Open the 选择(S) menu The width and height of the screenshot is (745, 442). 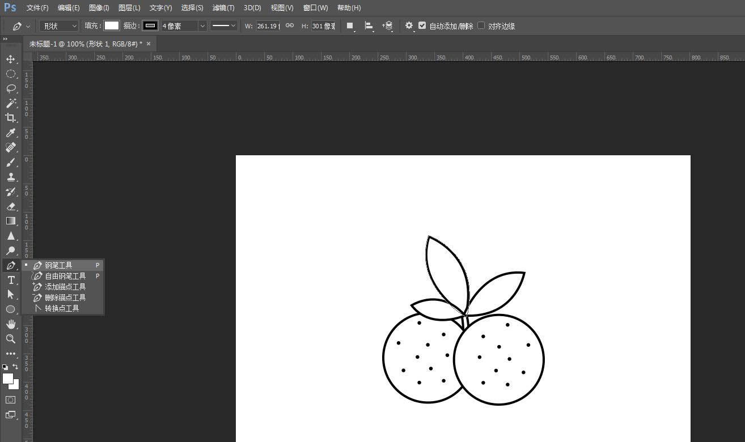tap(192, 8)
